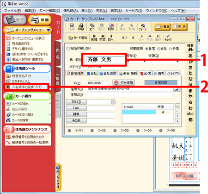208x194 pixels.
Task: Expand the カードの抽出 submenu arrow
Action: [50, 104]
